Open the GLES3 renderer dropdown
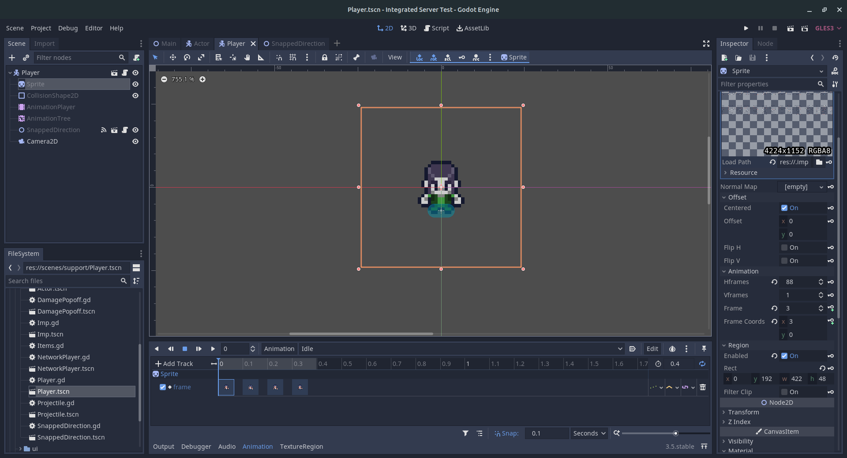Image resolution: width=847 pixels, height=458 pixels. 828,28
